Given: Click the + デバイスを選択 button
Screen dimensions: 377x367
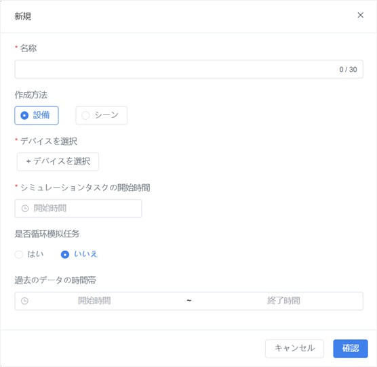Looking at the screenshot, I should pyautogui.click(x=58, y=162).
